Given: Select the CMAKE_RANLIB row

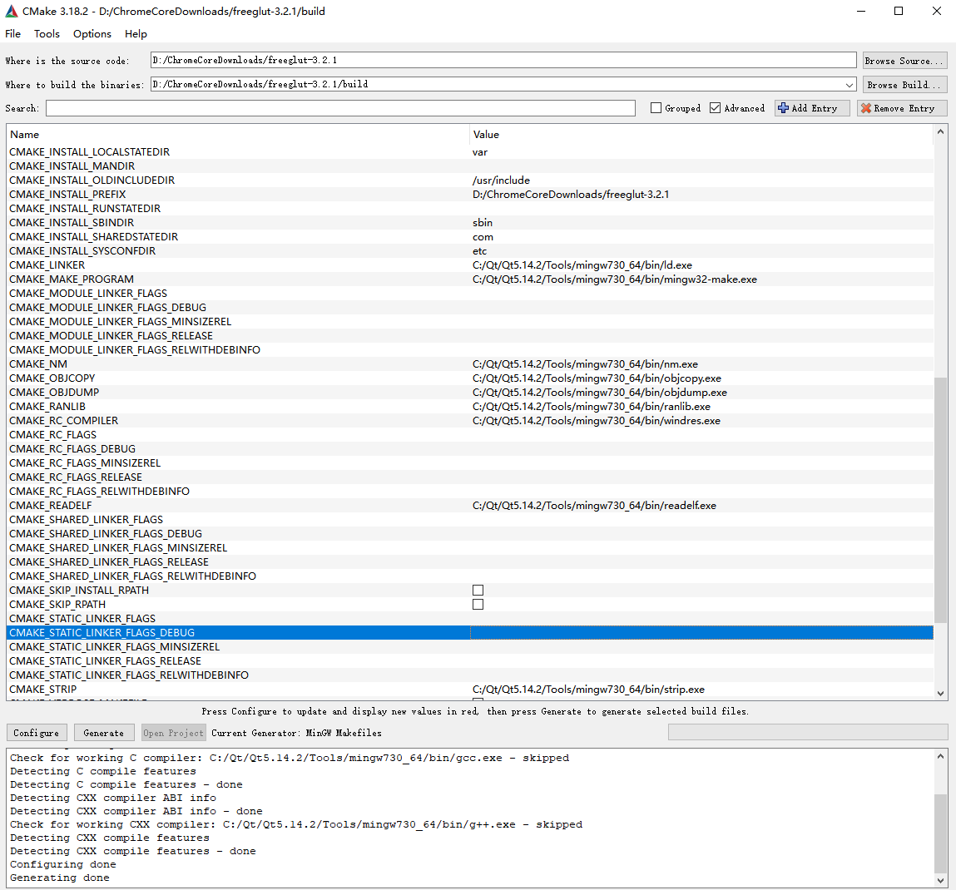Looking at the screenshot, I should point(469,406).
